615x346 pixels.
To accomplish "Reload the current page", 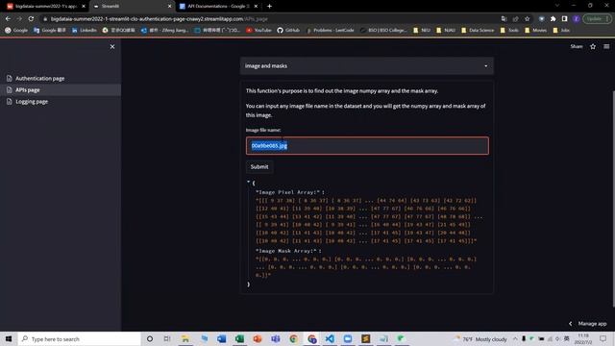I will point(31,19).
